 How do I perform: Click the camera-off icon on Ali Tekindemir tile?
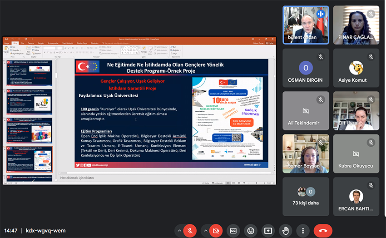[x=306, y=111]
